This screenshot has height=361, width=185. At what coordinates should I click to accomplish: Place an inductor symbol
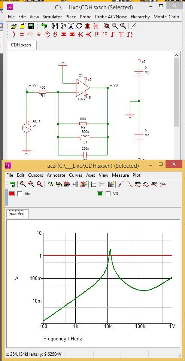[30, 34]
